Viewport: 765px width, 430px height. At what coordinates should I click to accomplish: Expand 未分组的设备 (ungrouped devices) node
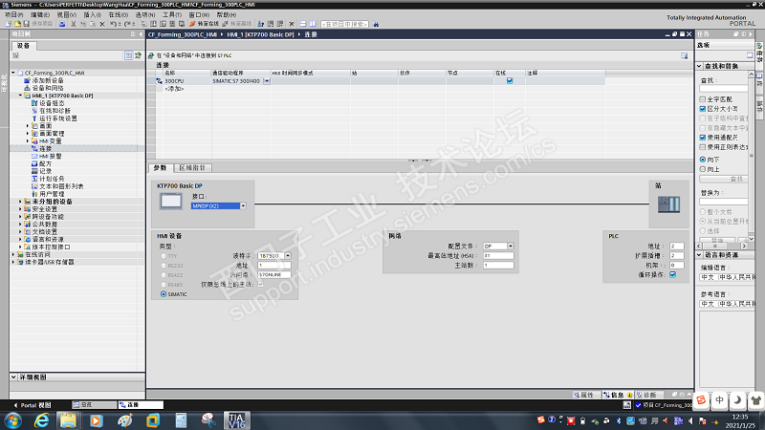tap(20, 202)
